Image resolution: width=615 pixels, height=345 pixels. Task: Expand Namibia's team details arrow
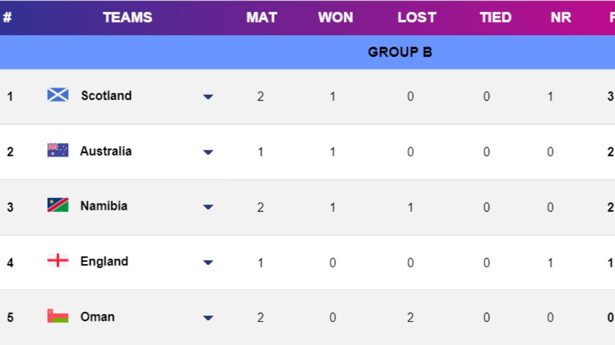point(208,207)
